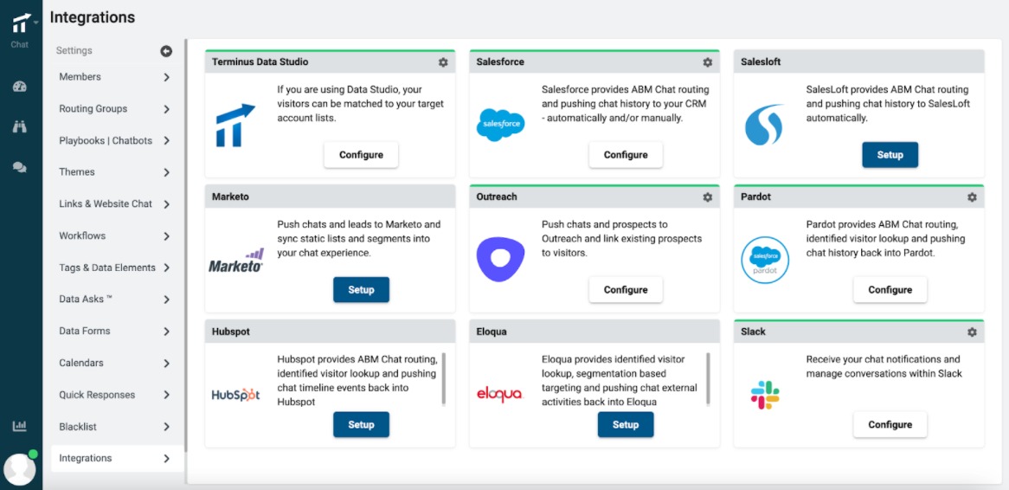
Task: Open the gear settings on Slack card
Action: pos(972,332)
